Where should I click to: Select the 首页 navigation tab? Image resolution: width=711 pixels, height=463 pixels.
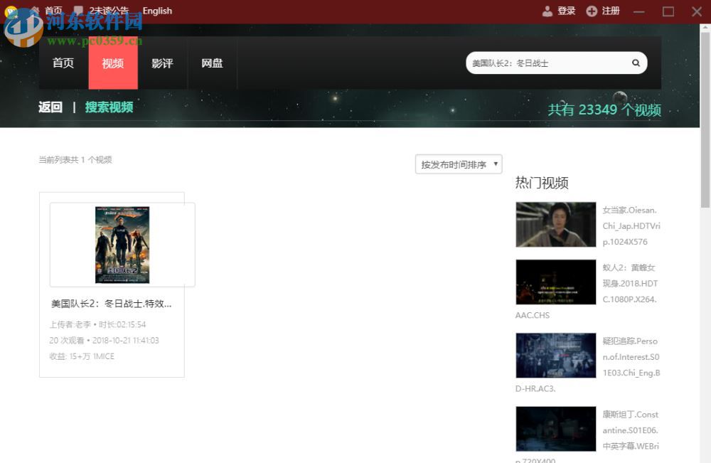click(x=63, y=63)
